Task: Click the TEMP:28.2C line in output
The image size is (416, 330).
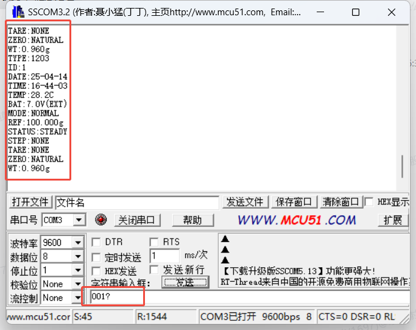Action: tap(31, 95)
